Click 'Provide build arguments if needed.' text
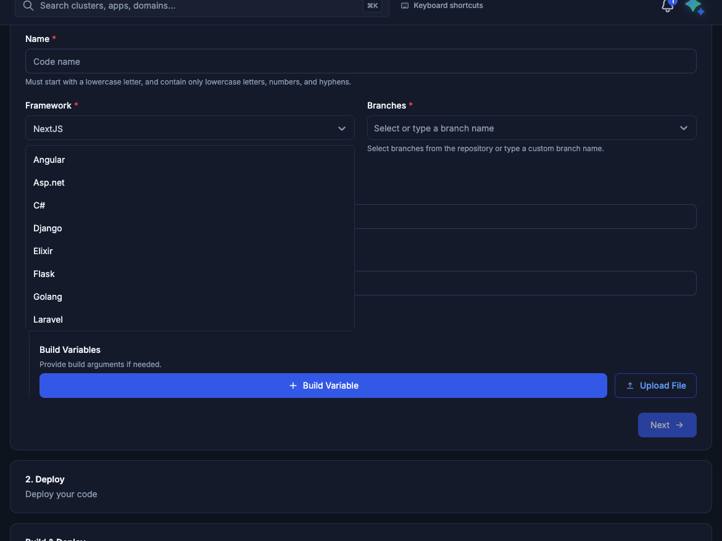 [x=101, y=365]
